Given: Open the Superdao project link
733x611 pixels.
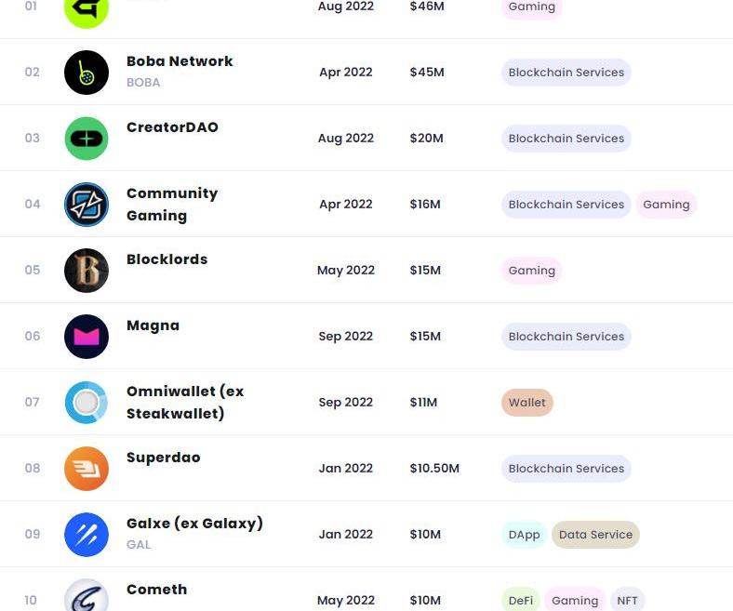Looking at the screenshot, I should tap(163, 458).
